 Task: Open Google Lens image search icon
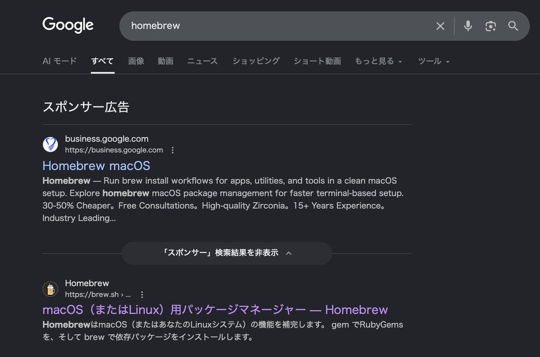tap(490, 26)
